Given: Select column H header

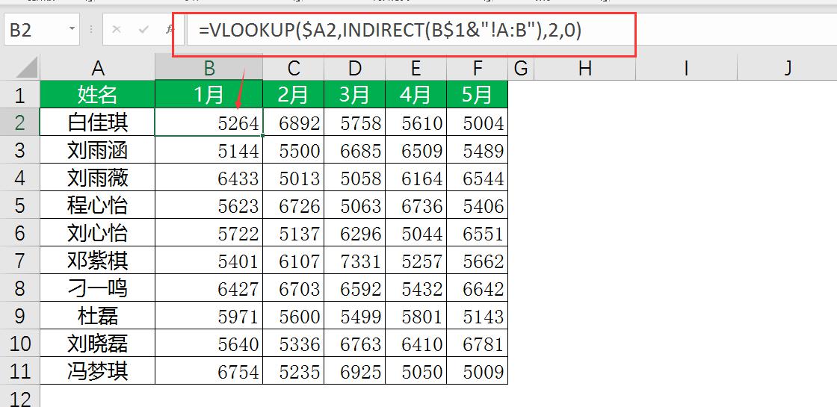Looking at the screenshot, I should pyautogui.click(x=584, y=68).
